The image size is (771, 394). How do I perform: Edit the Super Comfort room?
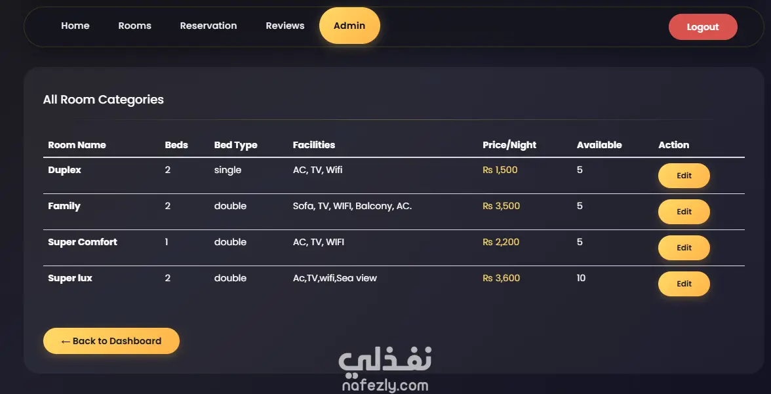[684, 247]
